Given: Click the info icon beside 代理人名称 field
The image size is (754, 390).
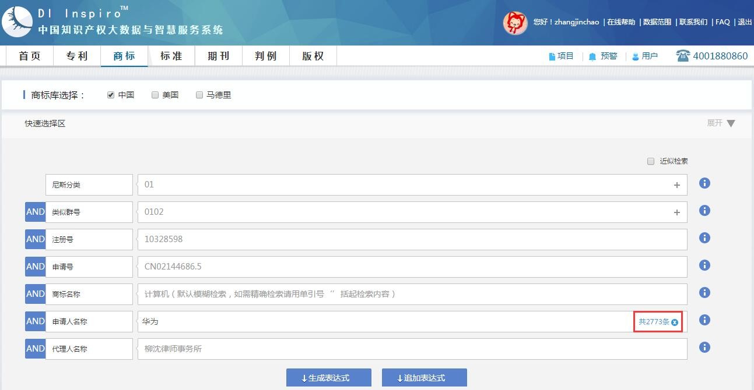Looking at the screenshot, I should coord(704,348).
